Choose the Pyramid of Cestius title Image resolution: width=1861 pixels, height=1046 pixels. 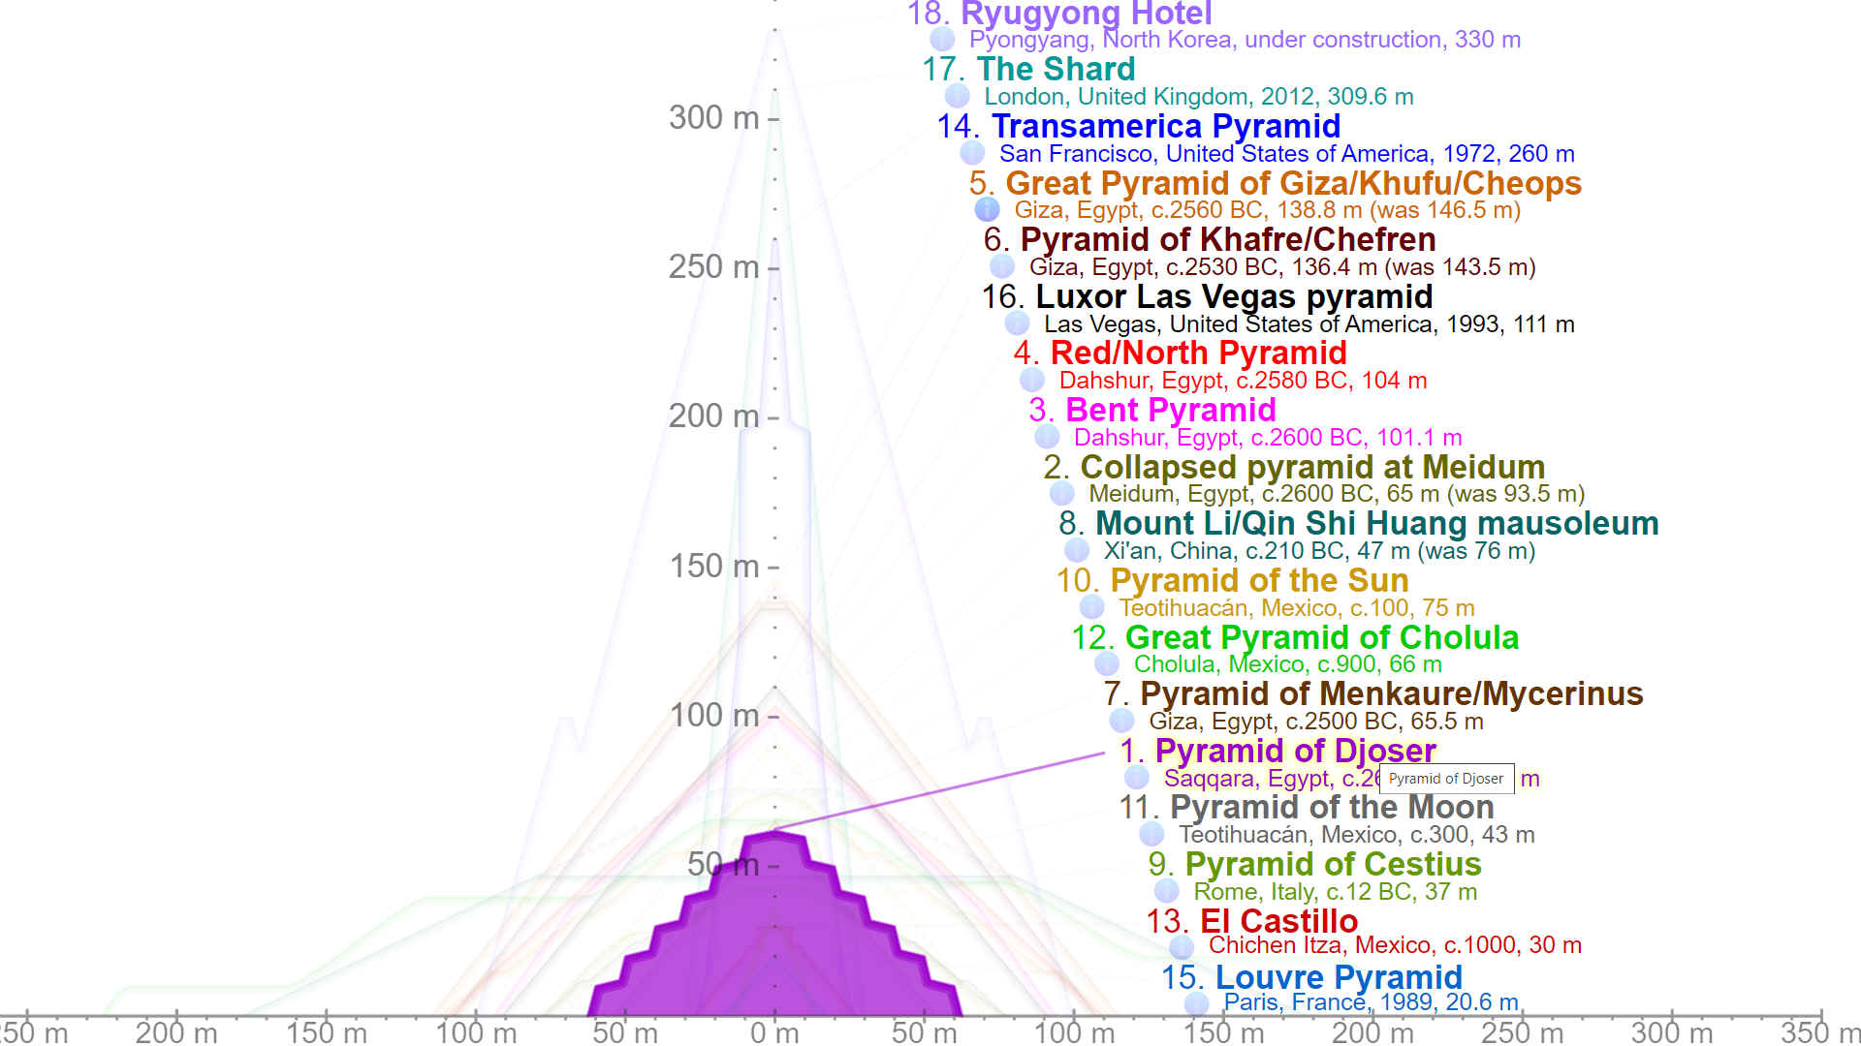click(x=1333, y=864)
